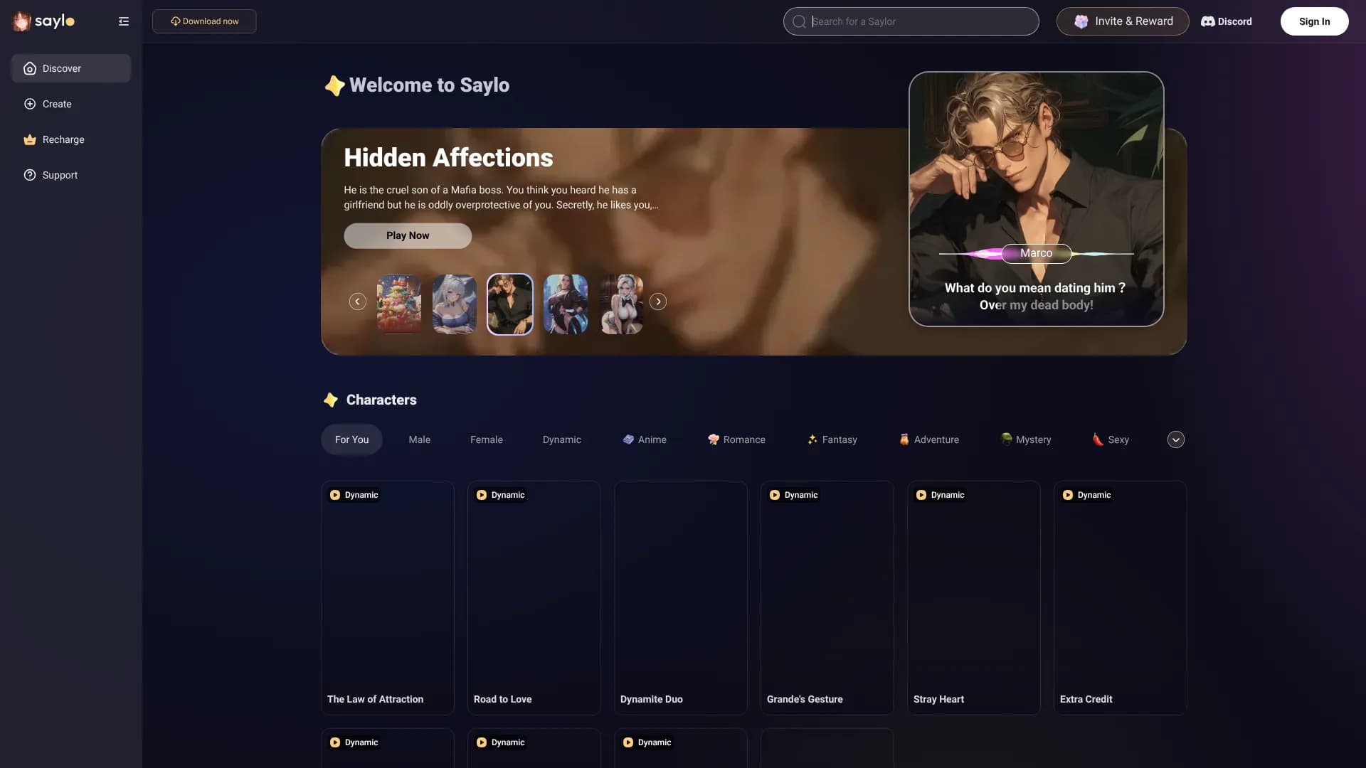The width and height of the screenshot is (1366, 768).
Task: Select the Male tab
Action: pos(419,439)
